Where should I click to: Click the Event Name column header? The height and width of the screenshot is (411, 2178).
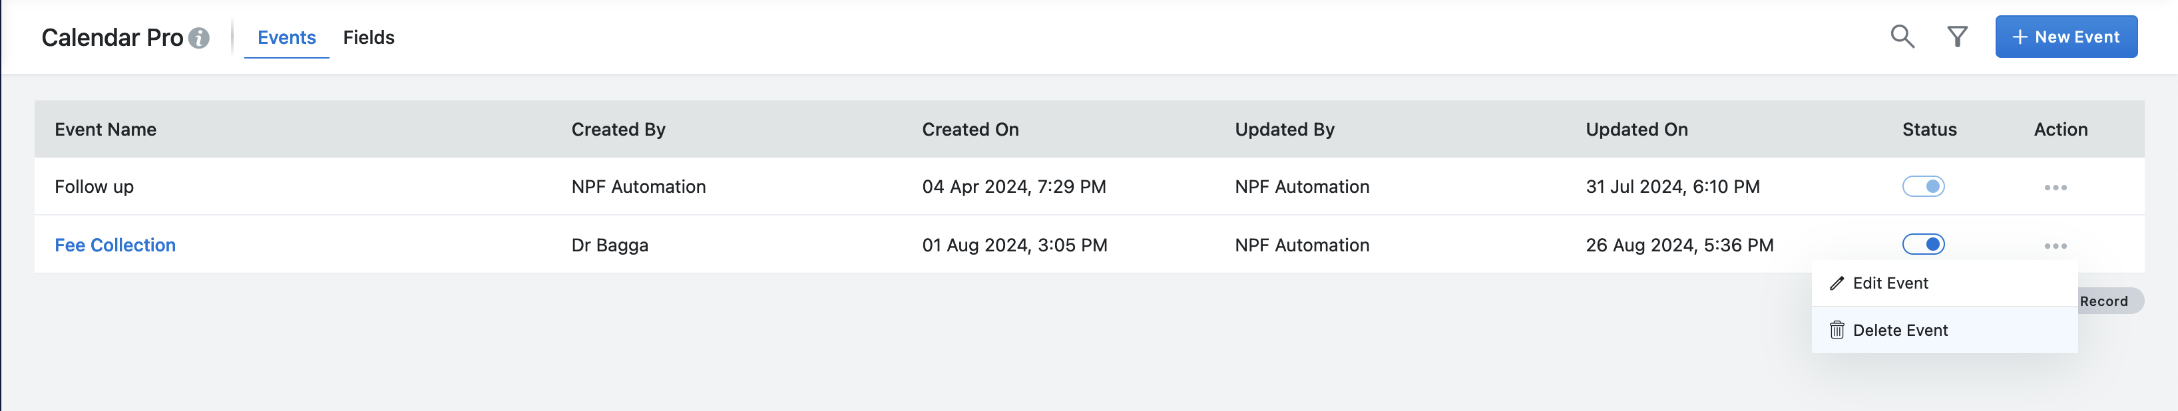click(106, 129)
